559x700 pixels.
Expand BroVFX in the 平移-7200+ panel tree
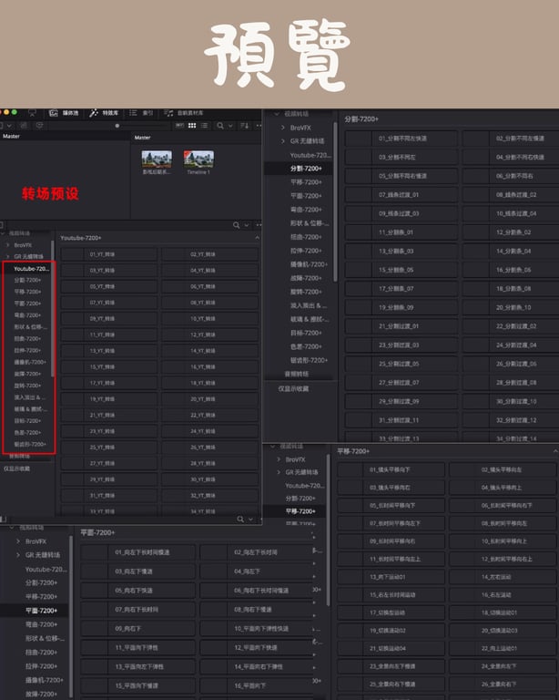coord(279,459)
